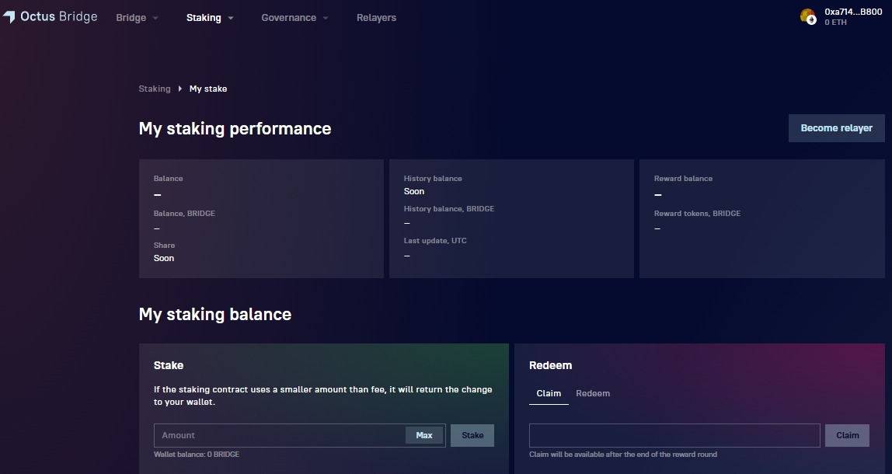This screenshot has width=892, height=474.
Task: Click the Become relayer button
Action: pyautogui.click(x=836, y=128)
